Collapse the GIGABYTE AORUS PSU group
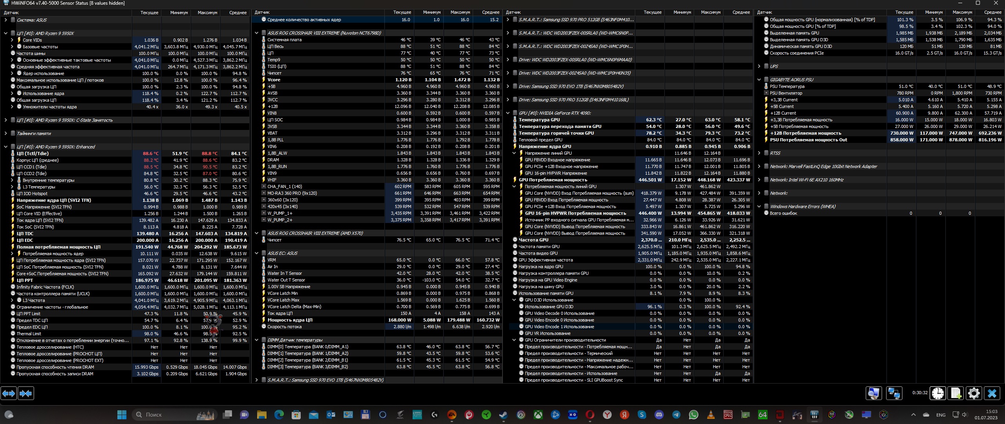 [759, 80]
